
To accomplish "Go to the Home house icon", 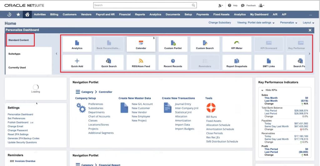I will click(x=27, y=14).
